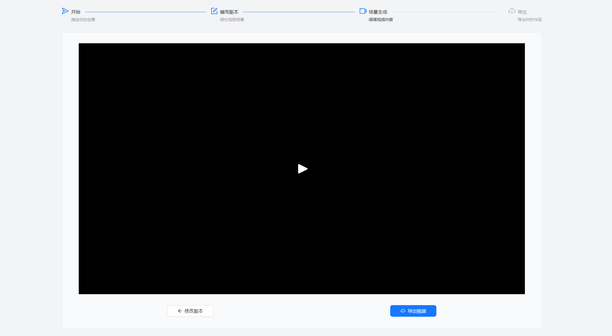Image resolution: width=612 pixels, height=336 pixels.
Task: Go to the 开始 step label
Action: point(76,12)
